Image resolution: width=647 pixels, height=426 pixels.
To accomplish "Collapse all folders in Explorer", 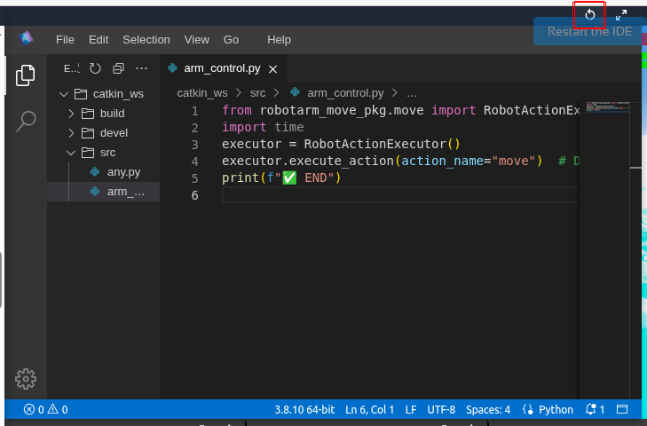I will 118,68.
